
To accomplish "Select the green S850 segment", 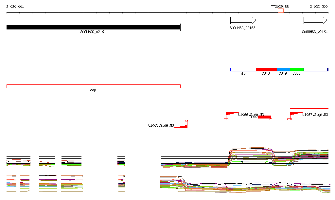I will pos(297,69).
